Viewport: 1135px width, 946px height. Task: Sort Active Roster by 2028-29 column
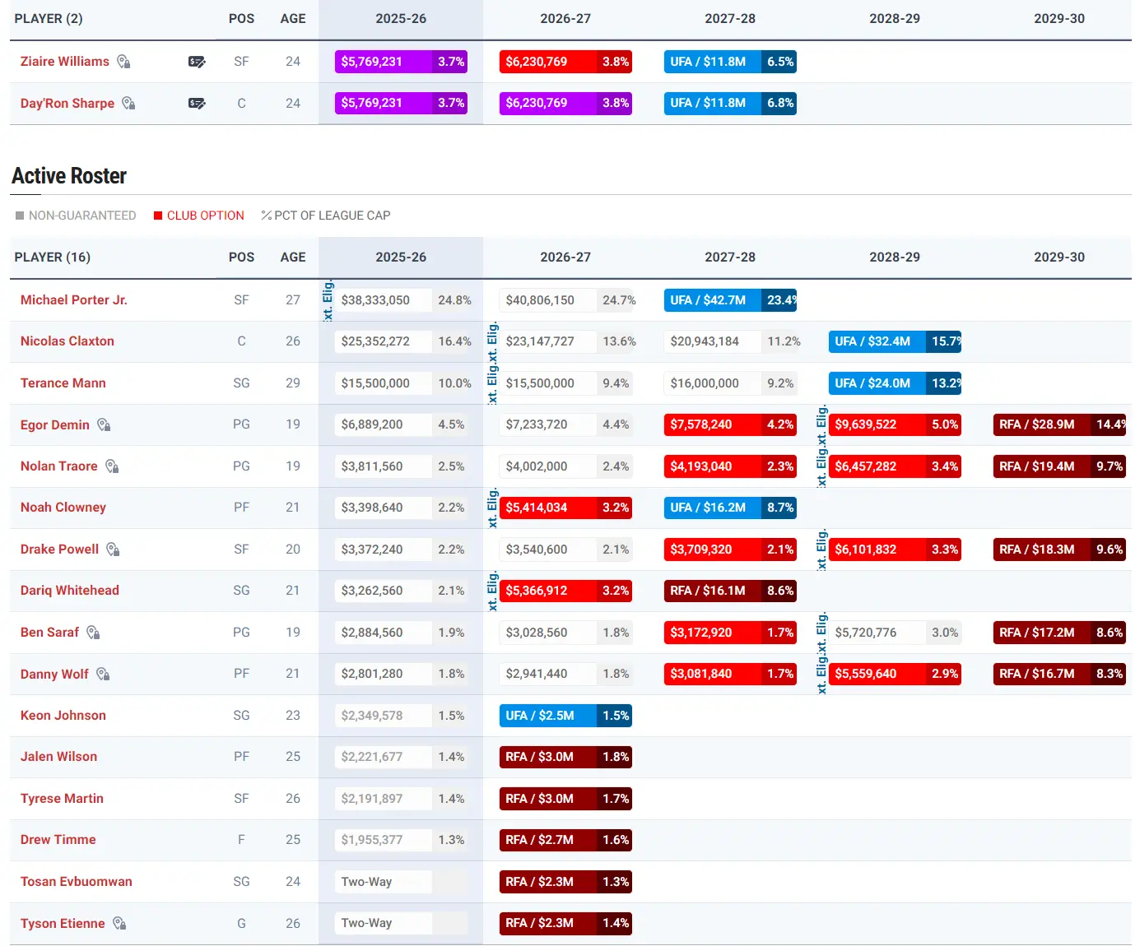895,257
